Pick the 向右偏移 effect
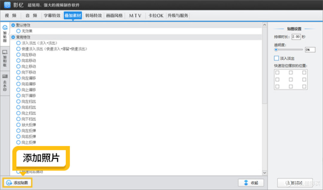 (x=18, y=84)
